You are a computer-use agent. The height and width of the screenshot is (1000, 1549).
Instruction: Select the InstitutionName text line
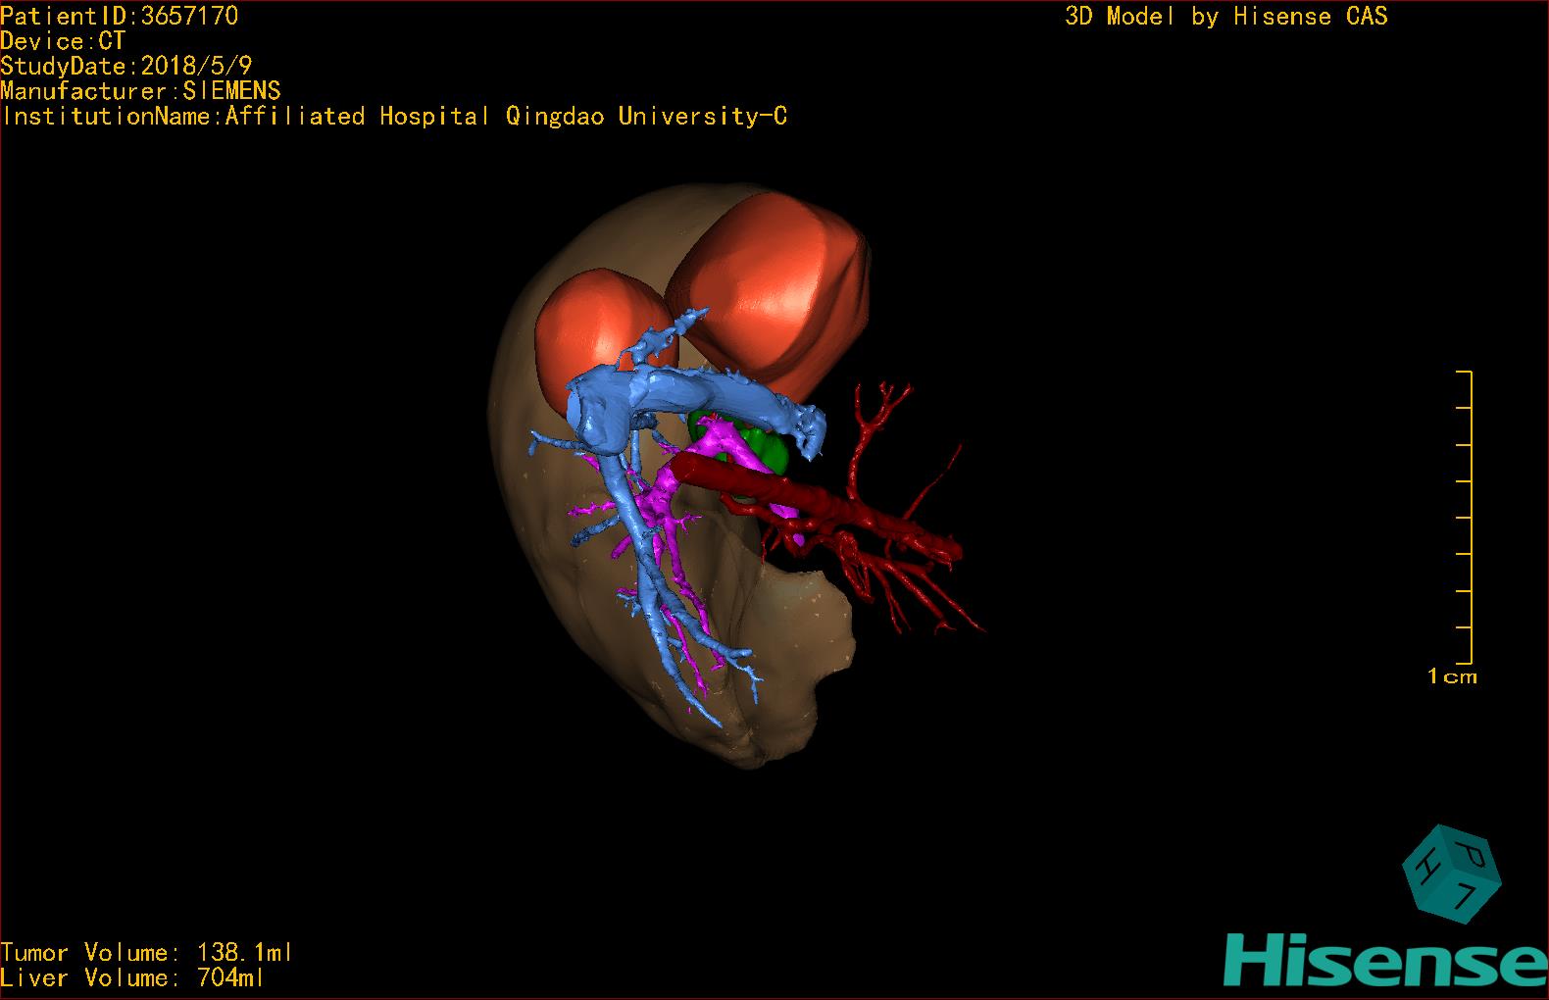(x=394, y=117)
